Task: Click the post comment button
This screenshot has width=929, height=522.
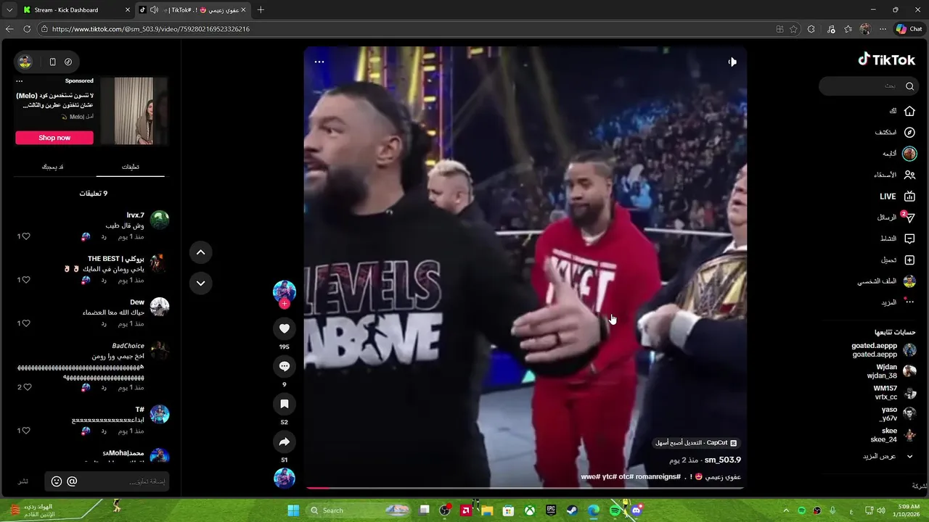Action: [23, 481]
